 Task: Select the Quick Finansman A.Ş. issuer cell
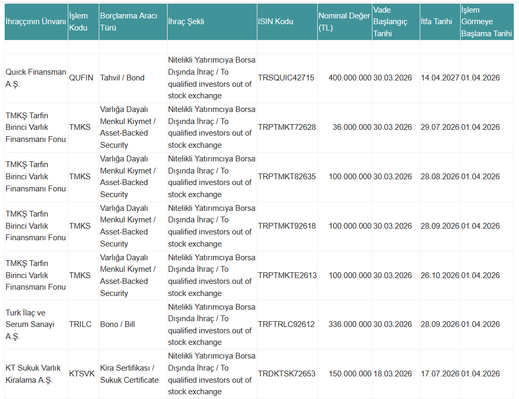tap(36, 78)
